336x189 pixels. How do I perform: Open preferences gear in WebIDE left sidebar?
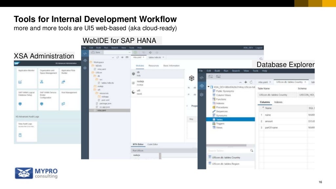click(85, 68)
